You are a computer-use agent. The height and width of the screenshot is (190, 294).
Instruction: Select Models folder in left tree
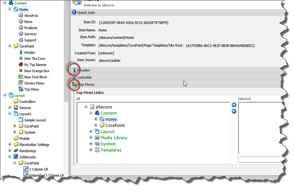pos(24,138)
